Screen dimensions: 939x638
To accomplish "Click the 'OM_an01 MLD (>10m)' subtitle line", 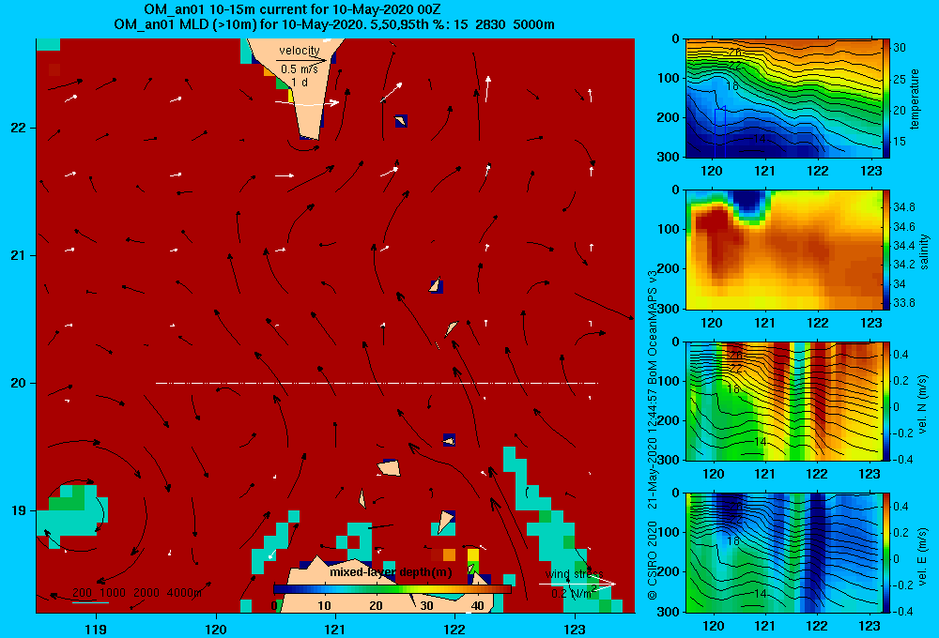I will tap(333, 24).
